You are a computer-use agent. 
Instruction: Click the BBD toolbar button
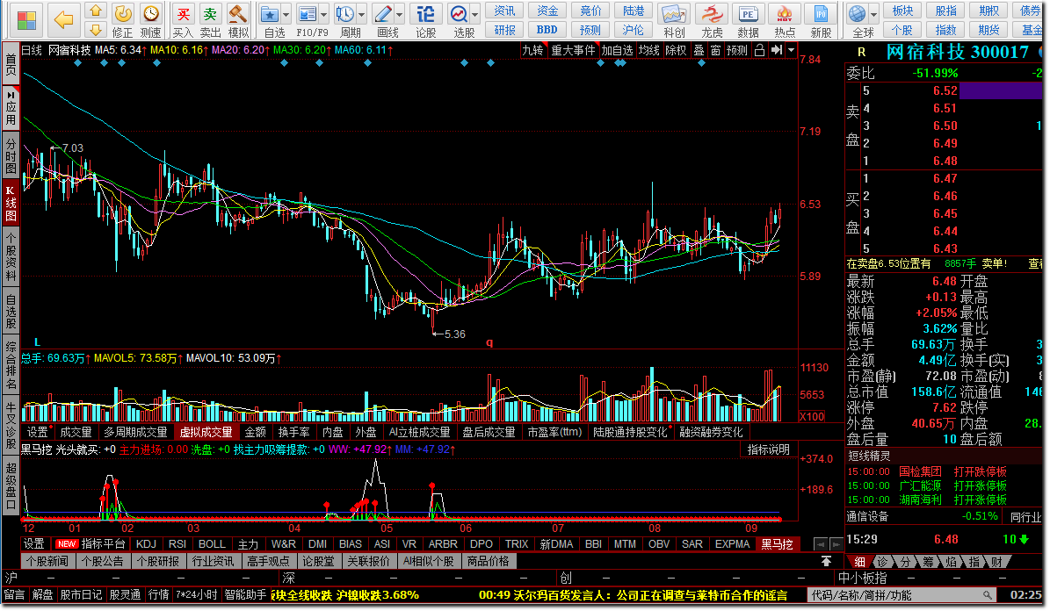(x=547, y=30)
